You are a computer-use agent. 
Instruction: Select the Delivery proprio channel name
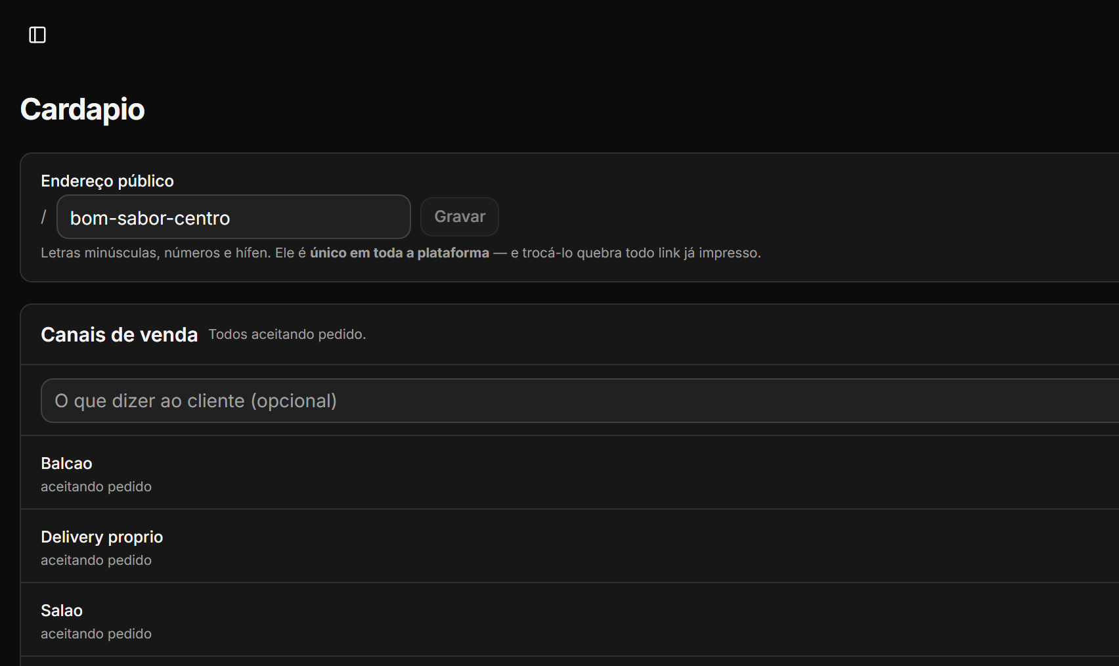102,537
